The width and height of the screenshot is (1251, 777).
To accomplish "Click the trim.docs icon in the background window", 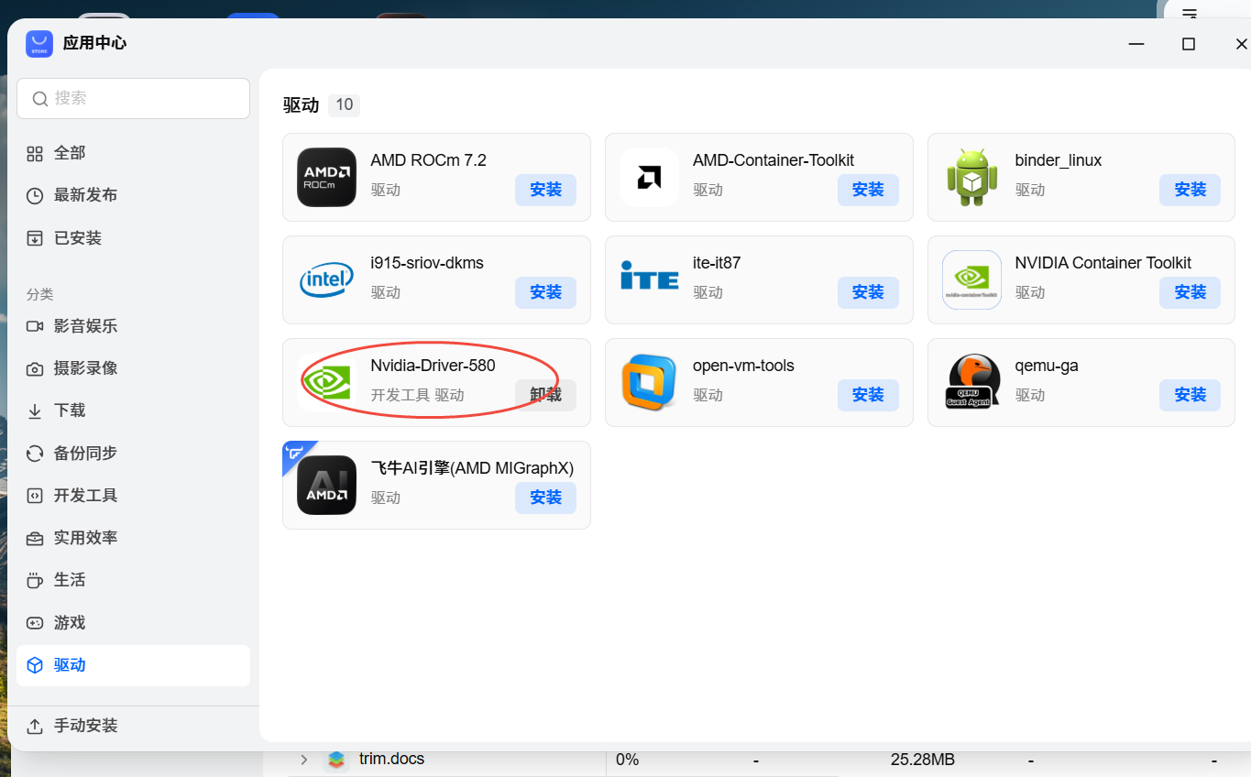I will coord(336,760).
